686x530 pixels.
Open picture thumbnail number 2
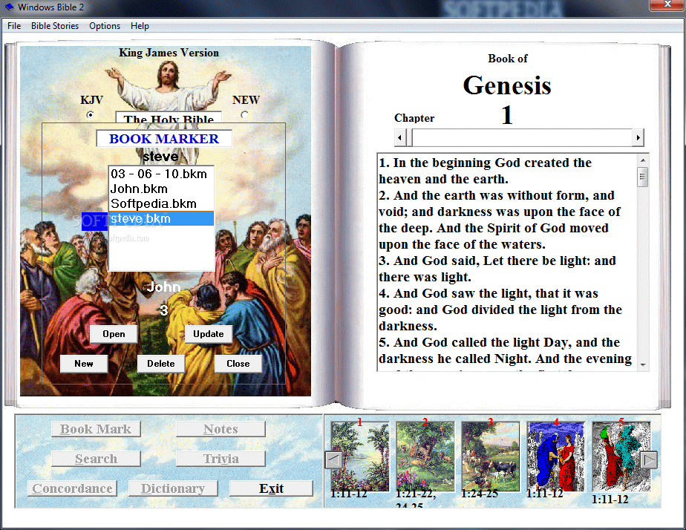point(425,456)
